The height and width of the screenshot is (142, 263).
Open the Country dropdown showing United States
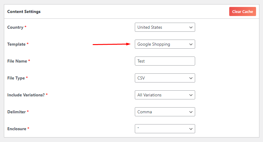pos(165,27)
